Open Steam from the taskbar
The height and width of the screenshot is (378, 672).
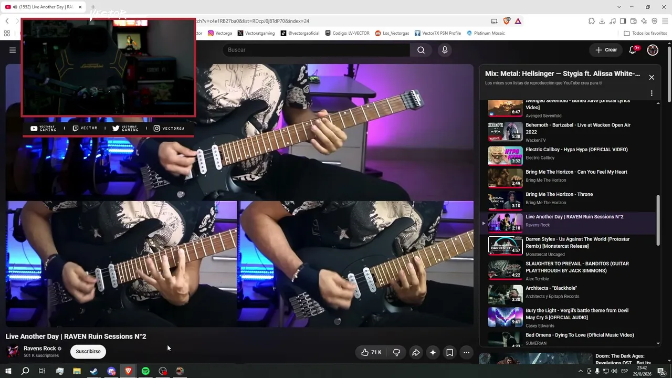click(x=94, y=371)
